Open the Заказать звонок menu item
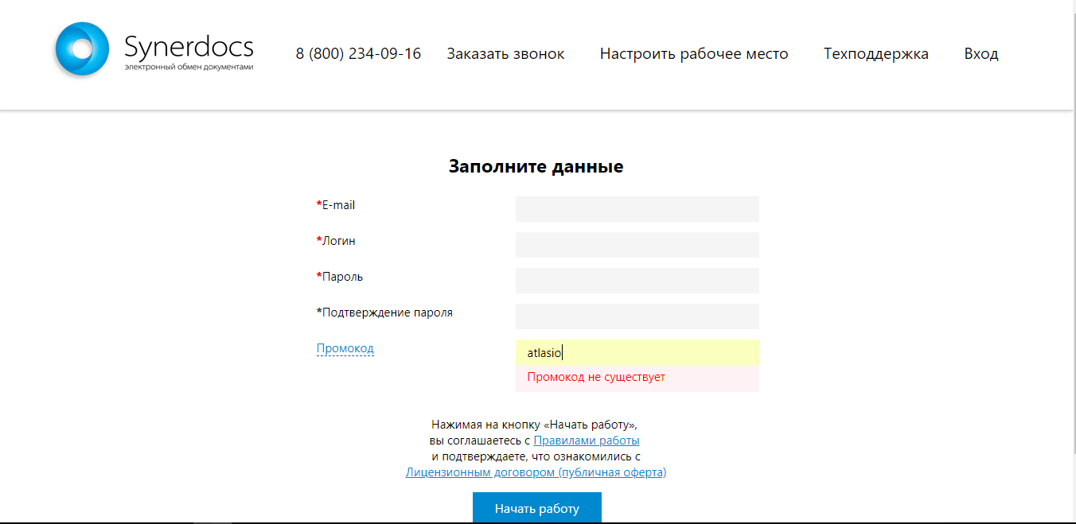1076x524 pixels. (505, 54)
